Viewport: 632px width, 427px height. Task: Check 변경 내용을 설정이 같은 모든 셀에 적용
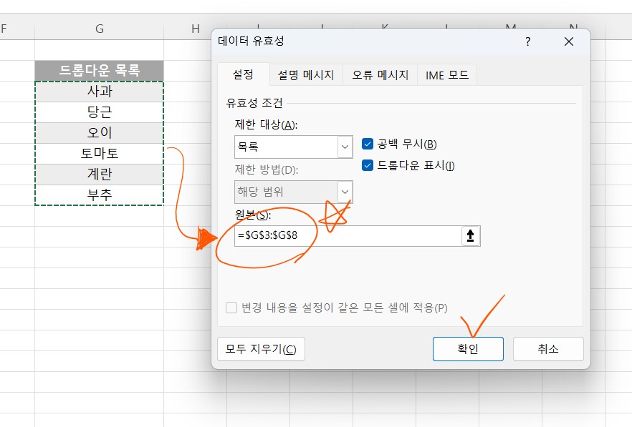coord(231,306)
